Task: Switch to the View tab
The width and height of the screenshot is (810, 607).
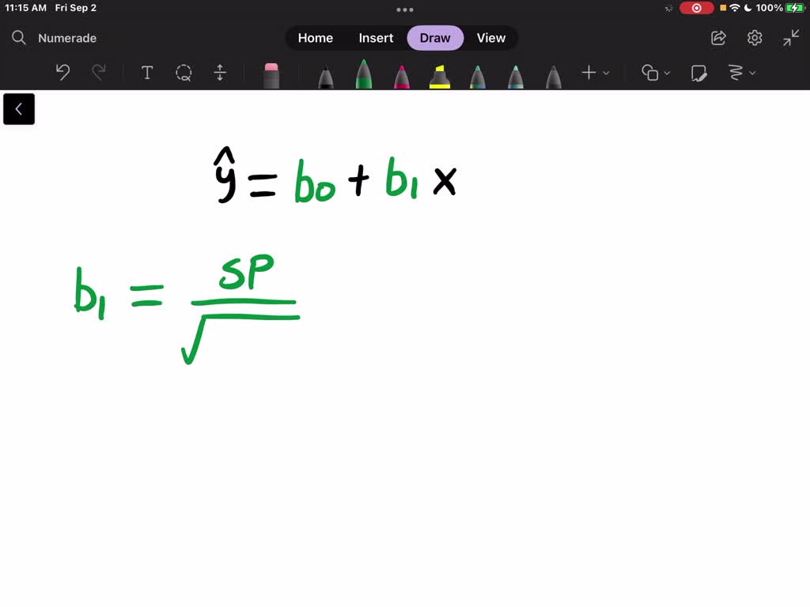Action: pyautogui.click(x=491, y=37)
